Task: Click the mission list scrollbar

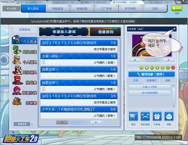Action: [x=174, y=96]
